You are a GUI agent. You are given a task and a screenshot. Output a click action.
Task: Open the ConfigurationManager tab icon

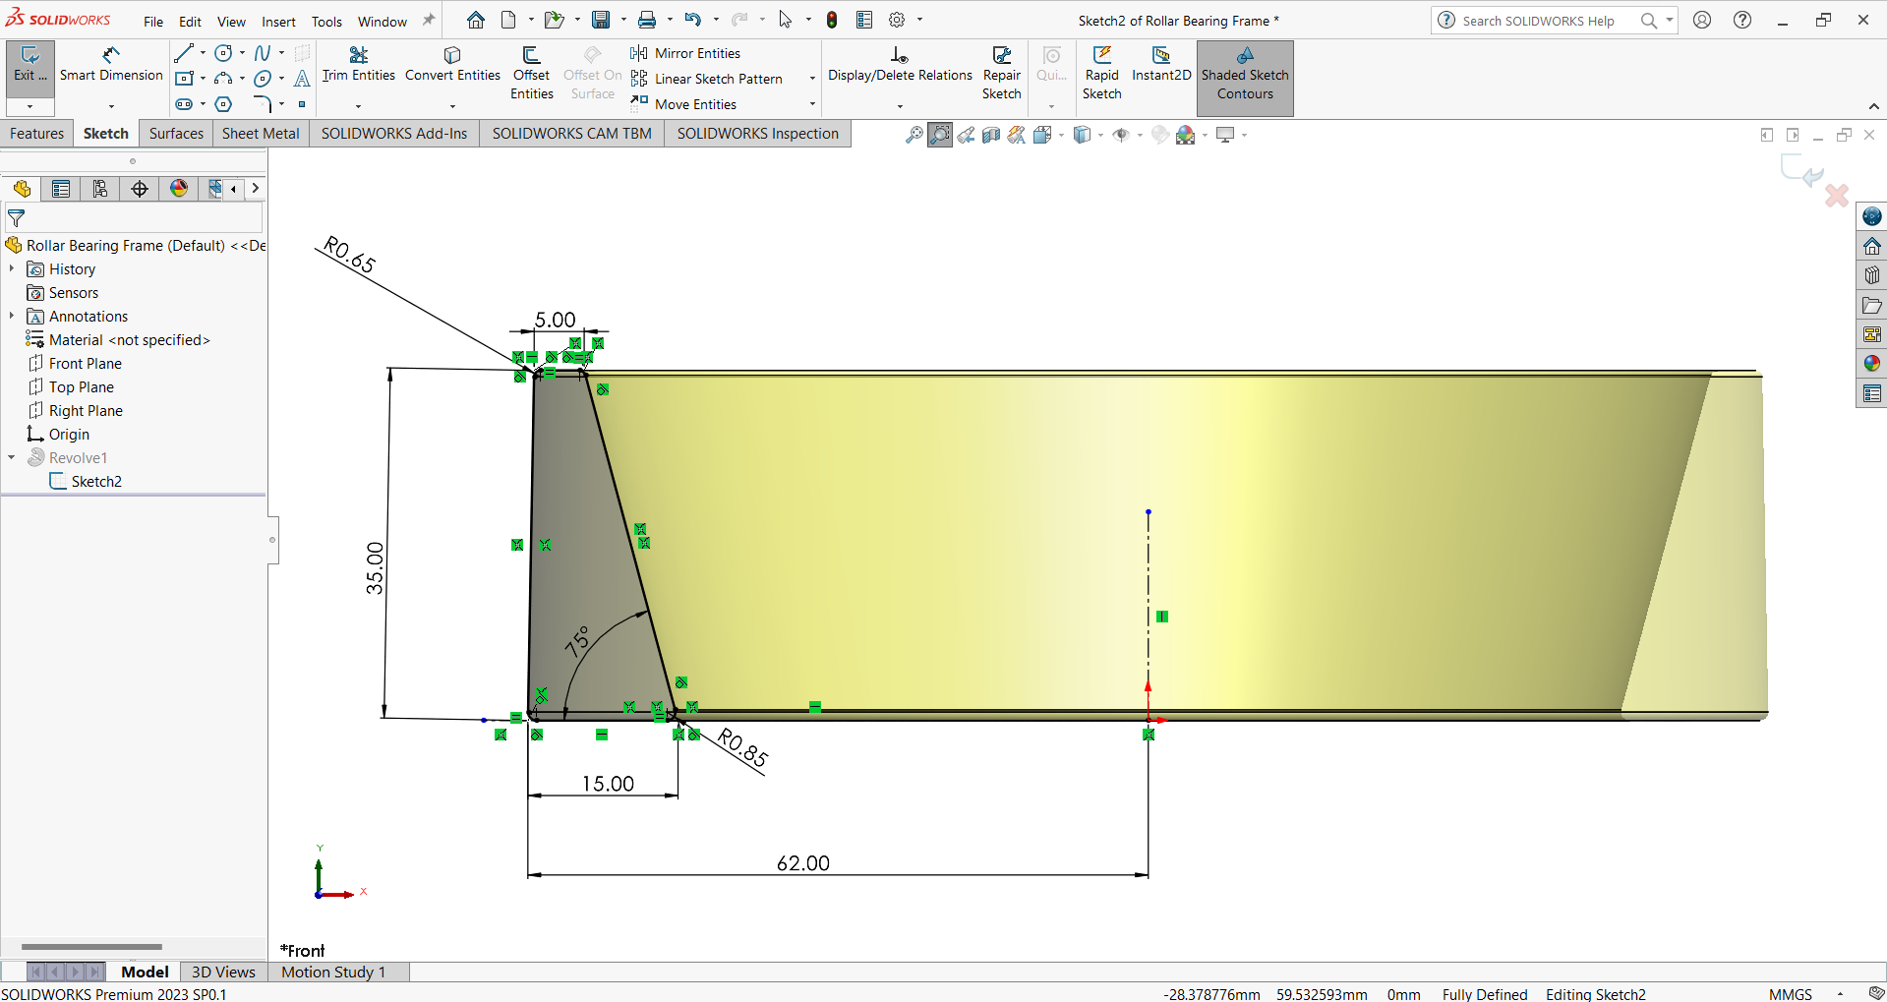point(100,189)
